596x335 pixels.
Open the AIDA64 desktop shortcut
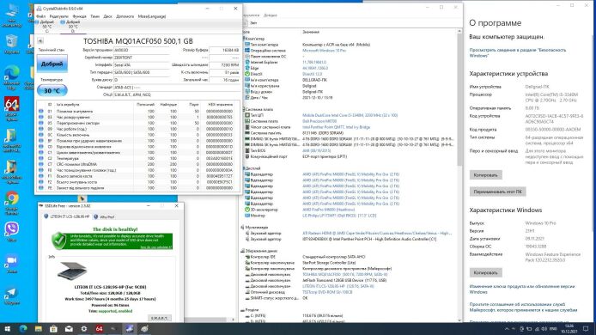click(x=12, y=109)
